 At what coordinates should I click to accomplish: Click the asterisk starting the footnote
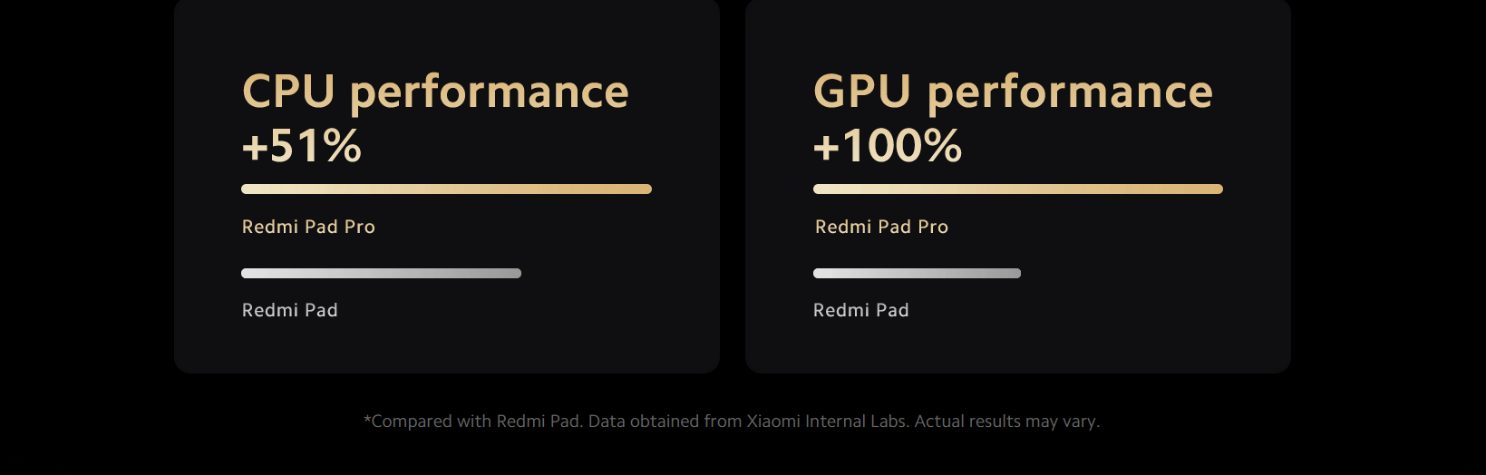pyautogui.click(x=367, y=420)
